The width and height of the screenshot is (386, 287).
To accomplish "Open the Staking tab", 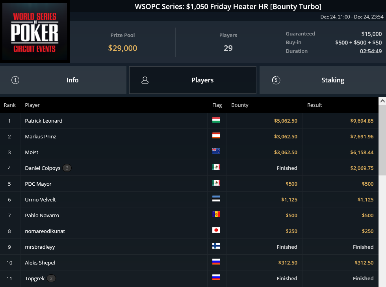I will (323, 80).
